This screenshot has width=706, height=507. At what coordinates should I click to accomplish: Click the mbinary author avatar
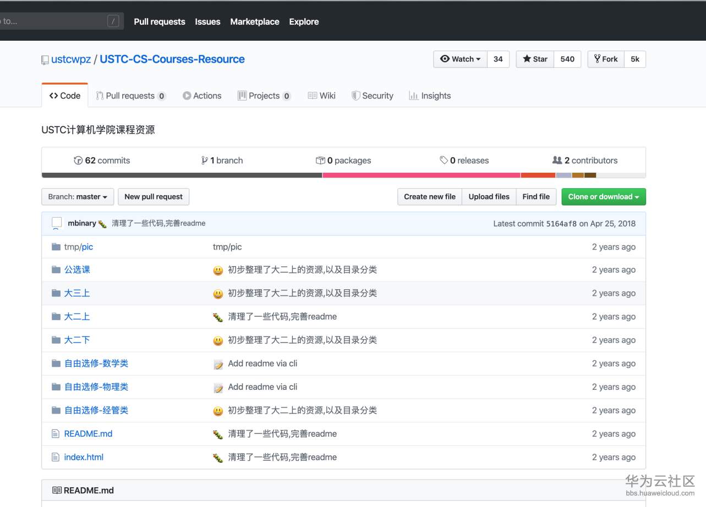tap(57, 223)
